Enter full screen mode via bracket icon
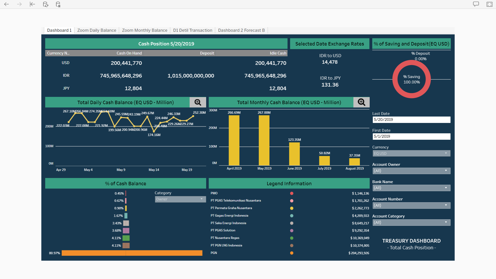 [489, 4]
